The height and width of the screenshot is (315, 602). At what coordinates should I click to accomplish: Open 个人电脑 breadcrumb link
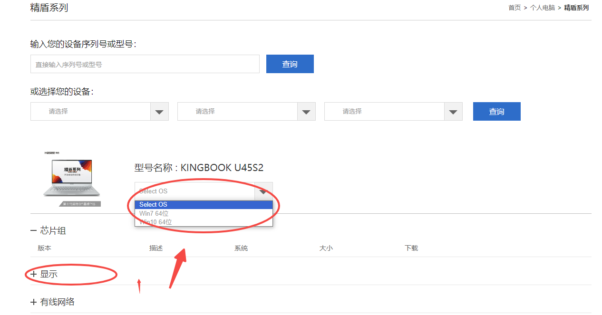click(543, 8)
